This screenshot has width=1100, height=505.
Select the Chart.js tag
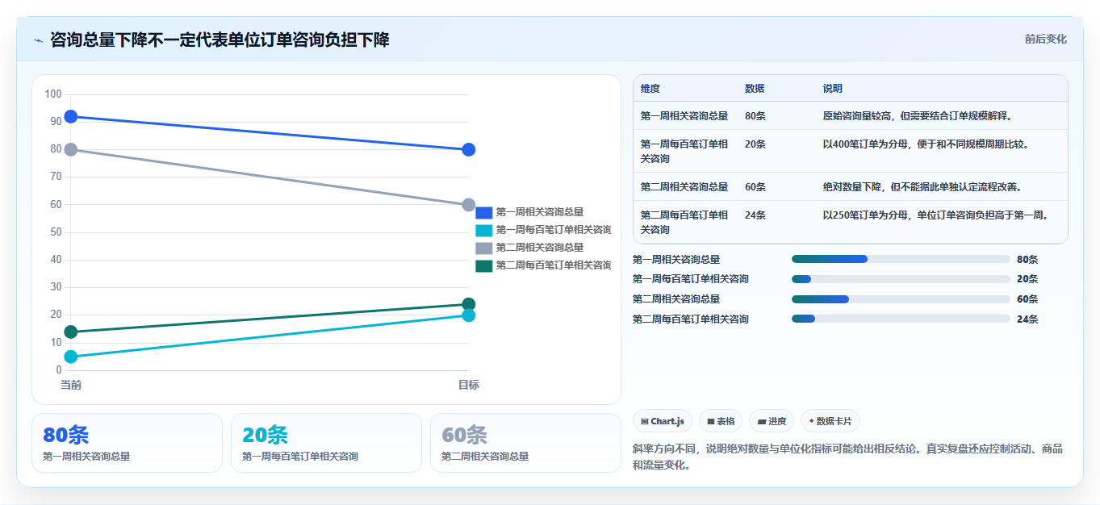663,421
